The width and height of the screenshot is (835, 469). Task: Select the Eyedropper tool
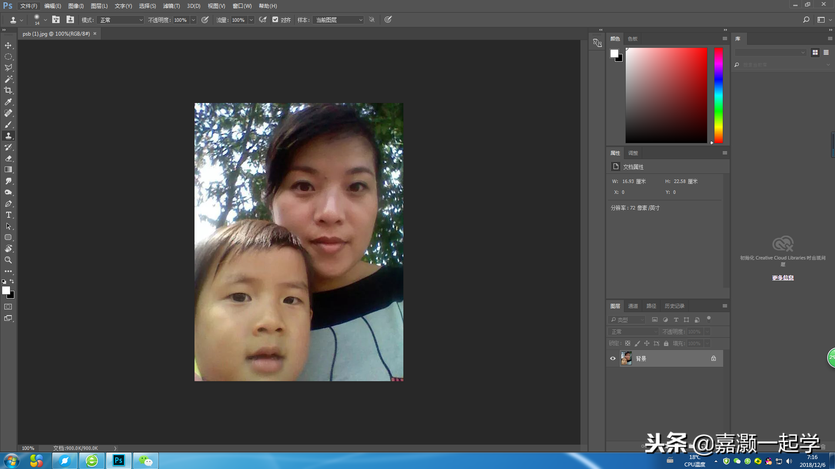[x=8, y=102]
